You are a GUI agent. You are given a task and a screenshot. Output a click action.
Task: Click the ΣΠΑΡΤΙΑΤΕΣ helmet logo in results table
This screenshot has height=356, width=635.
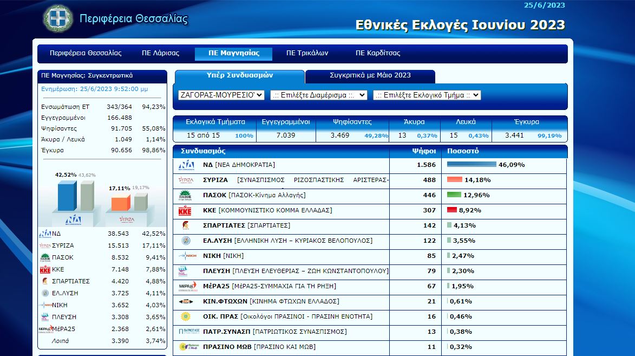point(186,225)
